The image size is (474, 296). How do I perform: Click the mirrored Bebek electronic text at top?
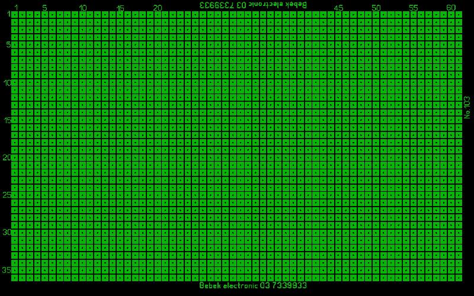point(253,4)
